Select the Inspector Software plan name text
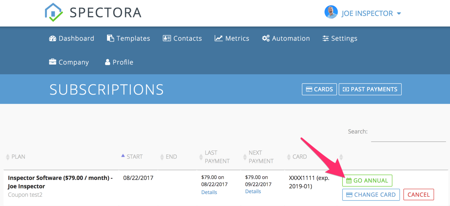 pyautogui.click(x=60, y=182)
